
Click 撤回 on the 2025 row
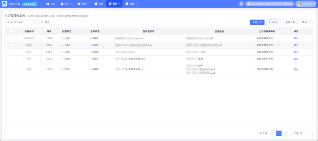coord(296,45)
